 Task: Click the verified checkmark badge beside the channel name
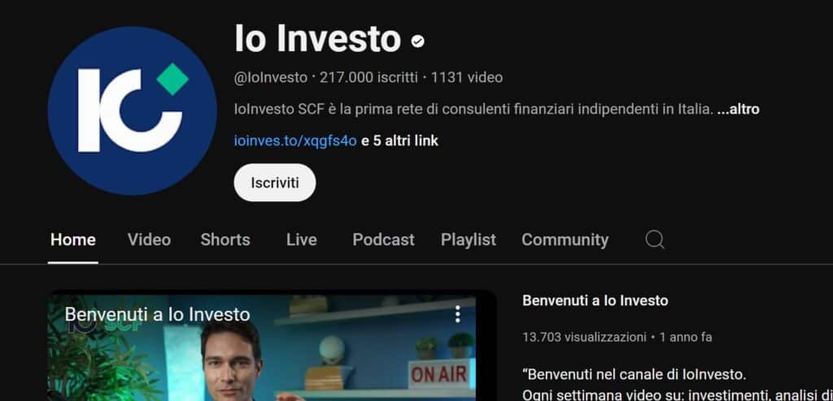coord(418,41)
